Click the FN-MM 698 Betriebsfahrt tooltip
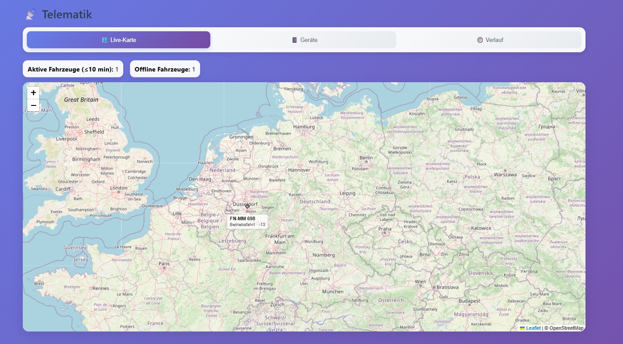This screenshot has width=623, height=344. pos(247,222)
